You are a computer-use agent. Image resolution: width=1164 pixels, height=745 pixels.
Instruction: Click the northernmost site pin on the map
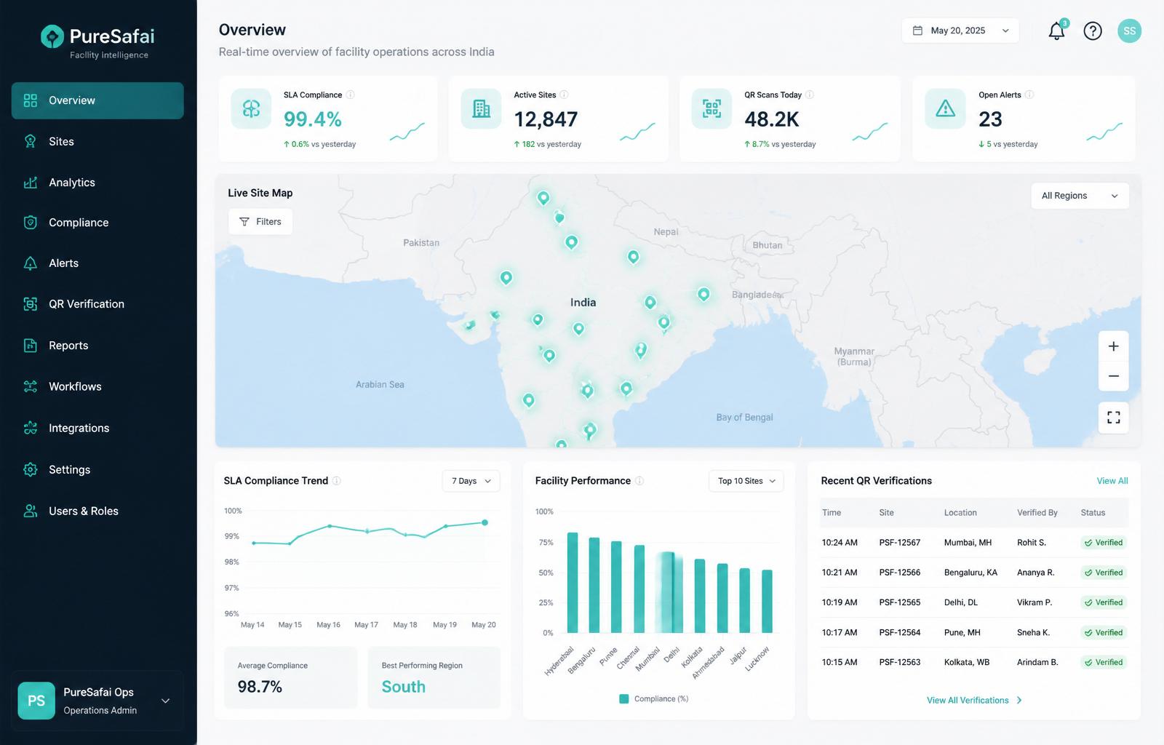pyautogui.click(x=543, y=198)
